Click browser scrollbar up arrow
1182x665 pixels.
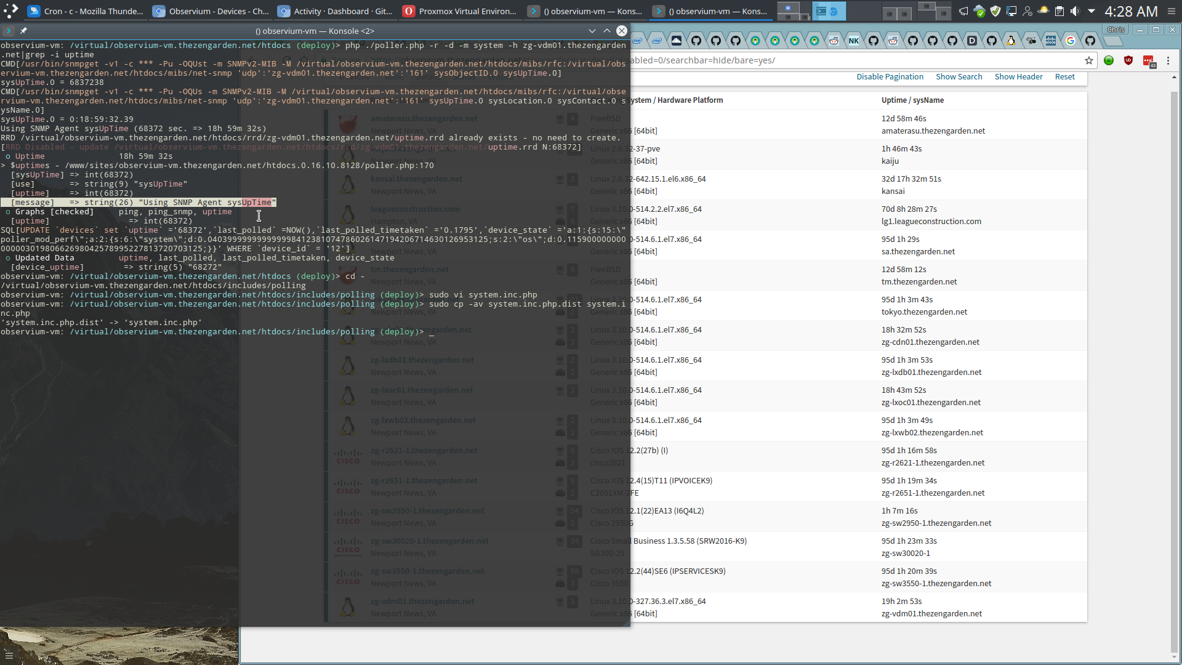(x=1174, y=78)
